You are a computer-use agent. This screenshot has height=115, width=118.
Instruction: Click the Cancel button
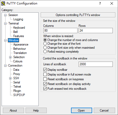coord(104,111)
